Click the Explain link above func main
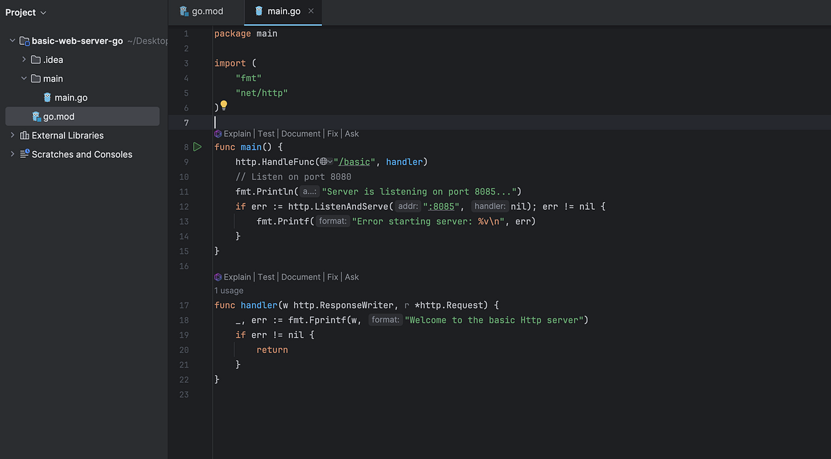Screen dimensions: 831x459 (239, 133)
